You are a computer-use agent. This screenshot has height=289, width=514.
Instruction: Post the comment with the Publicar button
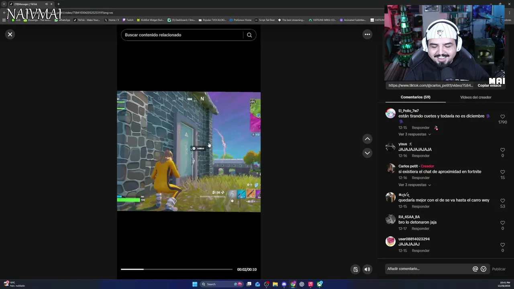(x=499, y=269)
